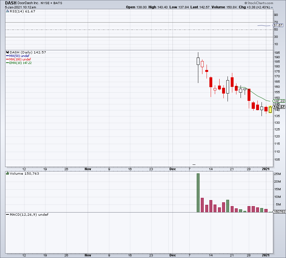Click the candlestick icon beside DASH (Daily)
The height and width of the screenshot is (258, 286).
pyautogui.click(x=8, y=52)
